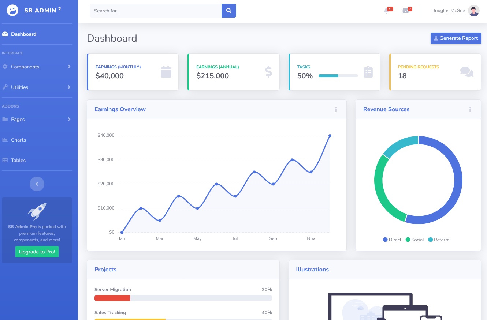The image size is (487, 320).
Task: Click the Utilities wrench icon
Action: point(5,87)
